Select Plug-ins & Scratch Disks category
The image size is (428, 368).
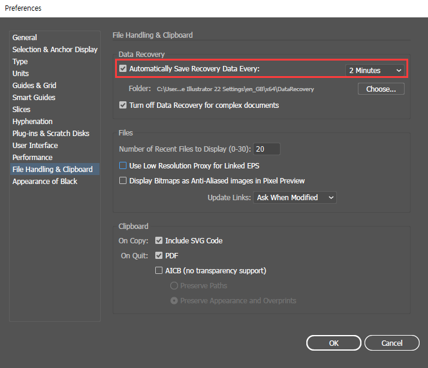coord(55,134)
